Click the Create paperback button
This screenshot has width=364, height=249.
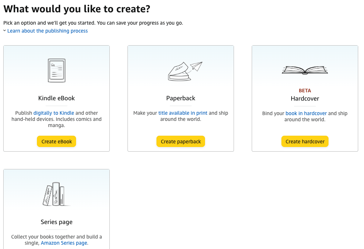click(181, 142)
